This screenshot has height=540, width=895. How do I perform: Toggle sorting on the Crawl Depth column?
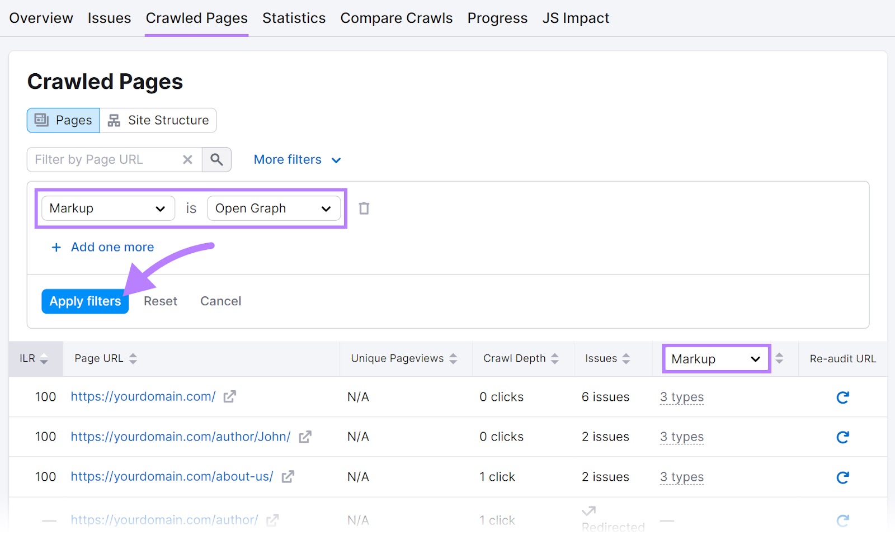pyautogui.click(x=555, y=358)
